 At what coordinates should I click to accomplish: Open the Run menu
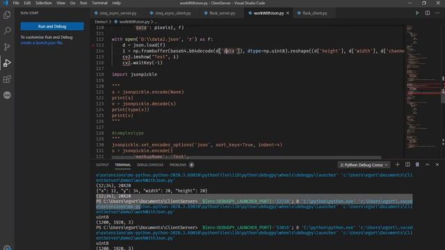point(83,3)
